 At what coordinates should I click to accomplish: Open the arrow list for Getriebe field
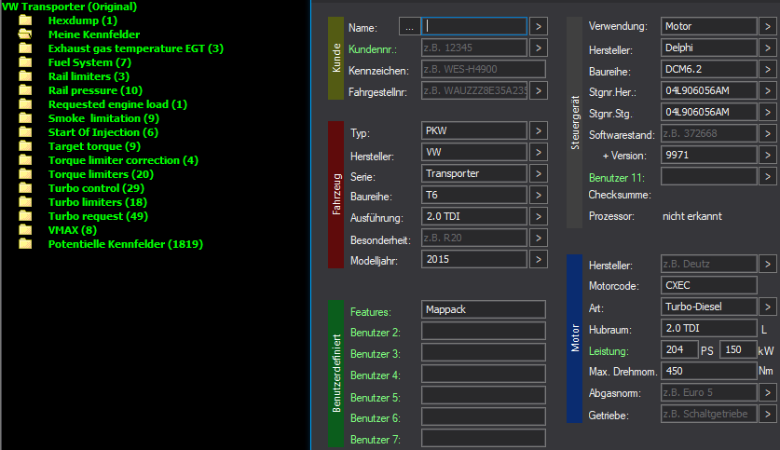coord(768,414)
